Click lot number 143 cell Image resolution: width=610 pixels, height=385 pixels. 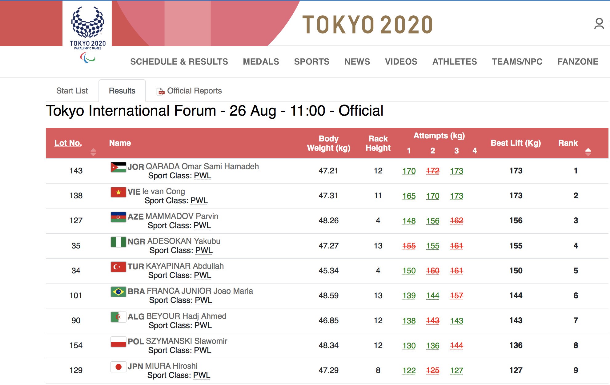pos(76,171)
